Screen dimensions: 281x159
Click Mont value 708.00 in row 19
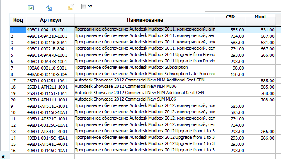(267, 93)
